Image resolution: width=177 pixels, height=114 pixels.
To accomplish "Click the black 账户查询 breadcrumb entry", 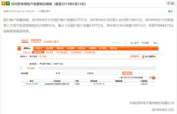I will tap(33, 56).
